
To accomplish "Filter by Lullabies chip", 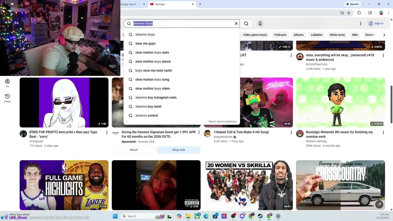I will point(317,35).
